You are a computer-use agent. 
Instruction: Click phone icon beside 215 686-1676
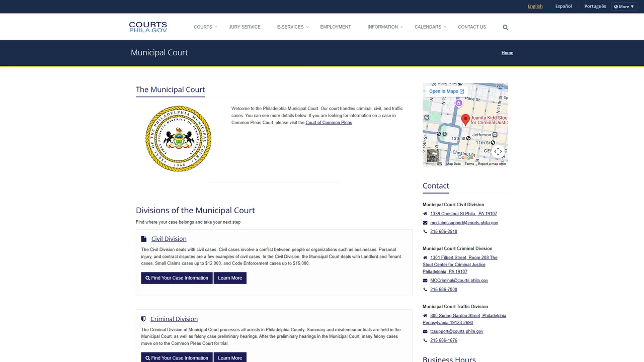pos(425,340)
